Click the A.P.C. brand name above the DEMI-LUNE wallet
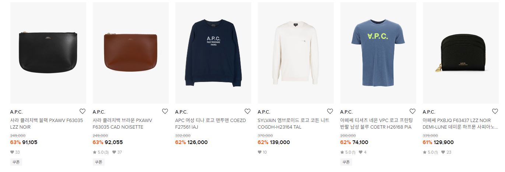The image size is (505, 172). [429, 112]
